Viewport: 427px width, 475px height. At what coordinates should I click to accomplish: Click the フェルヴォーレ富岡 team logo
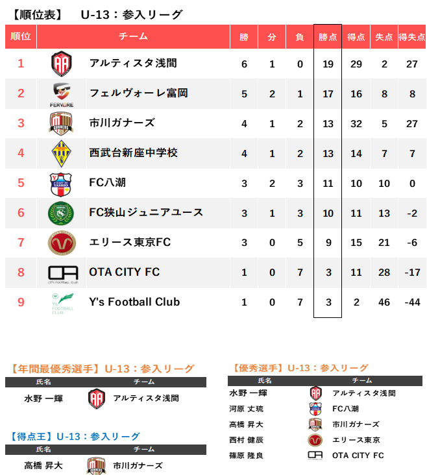pos(62,93)
